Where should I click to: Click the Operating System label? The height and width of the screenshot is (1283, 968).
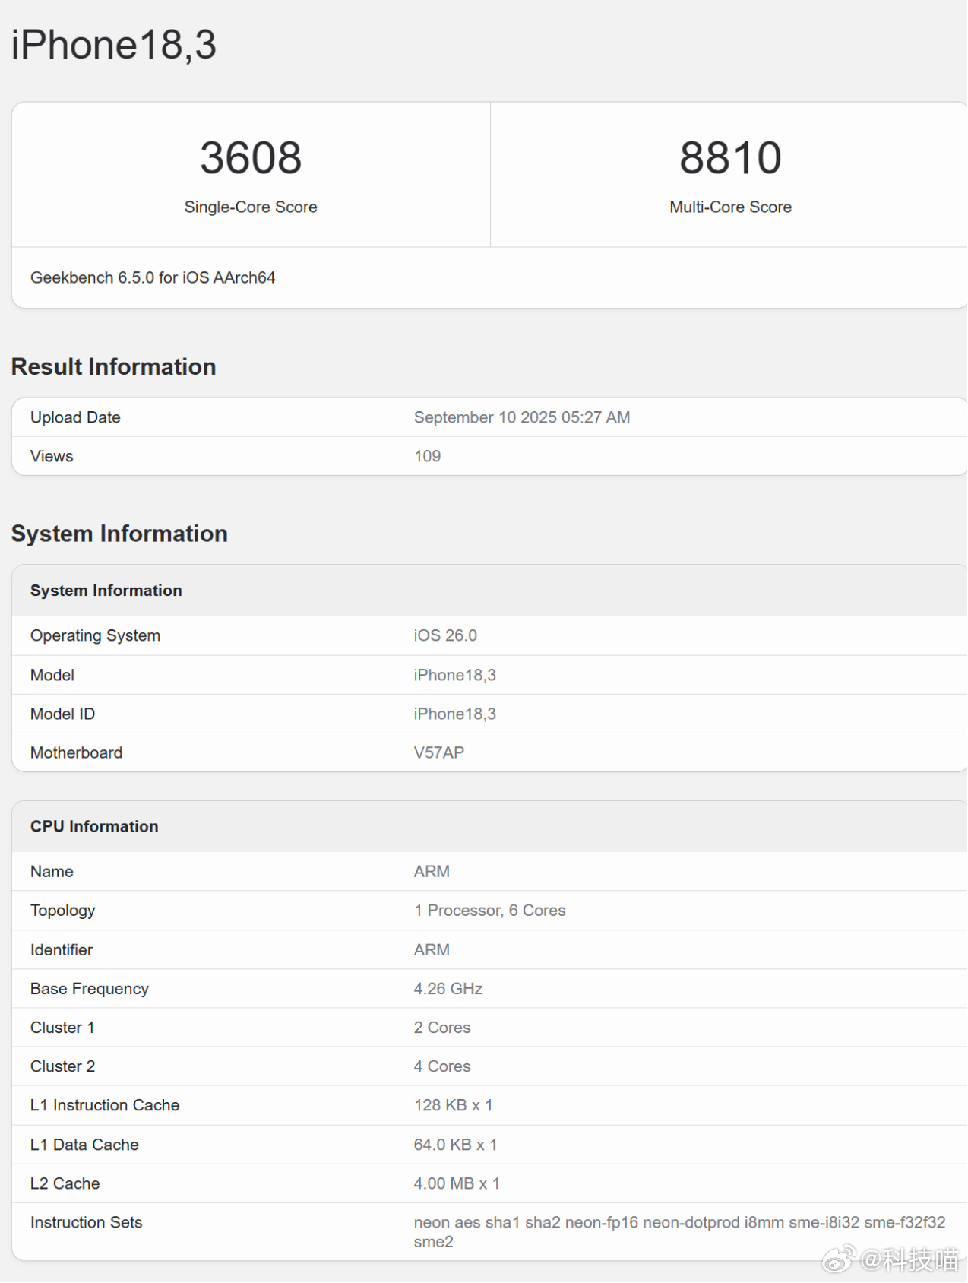click(x=95, y=635)
